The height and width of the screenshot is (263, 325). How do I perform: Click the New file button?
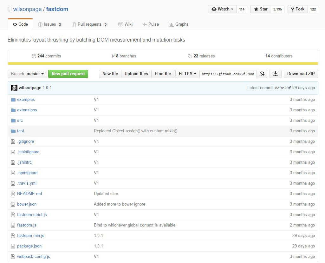tap(110, 74)
